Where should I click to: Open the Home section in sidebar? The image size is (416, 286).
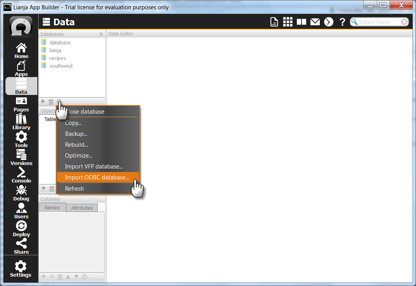click(x=21, y=51)
